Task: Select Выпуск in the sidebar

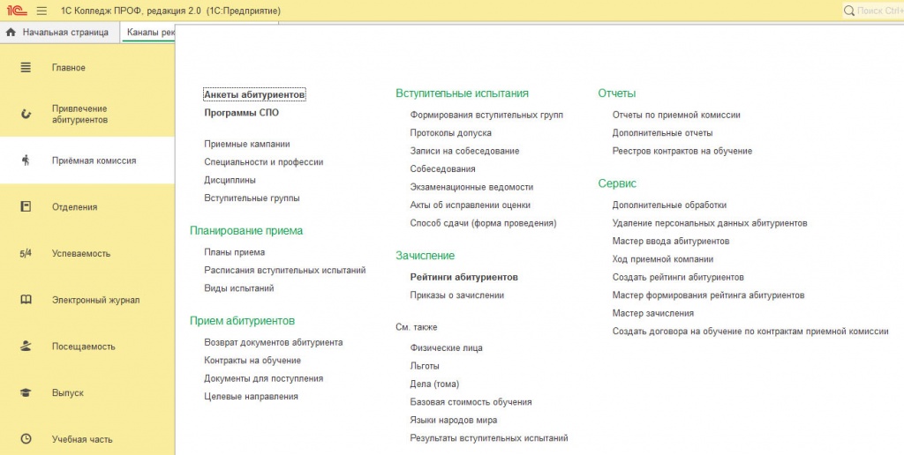Action: (x=67, y=392)
